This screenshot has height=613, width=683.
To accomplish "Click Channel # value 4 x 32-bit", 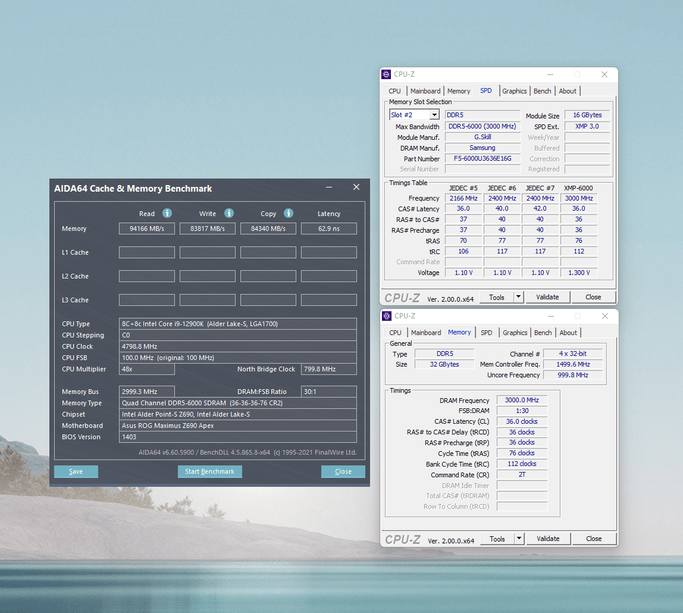I will (574, 354).
